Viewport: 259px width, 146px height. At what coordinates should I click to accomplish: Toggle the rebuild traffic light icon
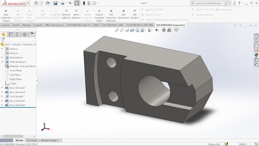pos(84,3)
